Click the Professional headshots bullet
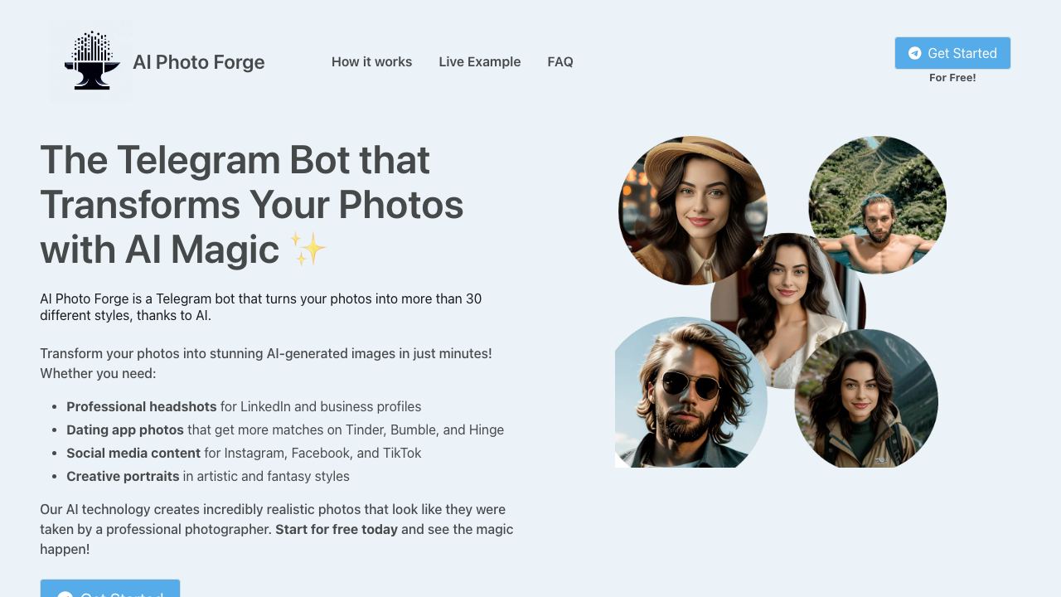 [x=244, y=406]
